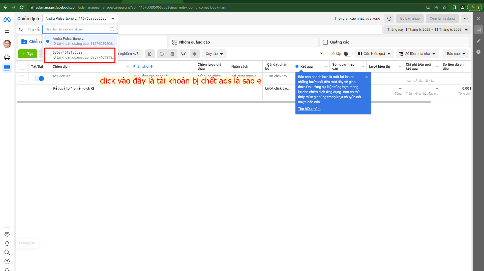This screenshot has width=484, height=271.
Task: Select the campaigns table grid icon
Action: (x=7, y=68)
